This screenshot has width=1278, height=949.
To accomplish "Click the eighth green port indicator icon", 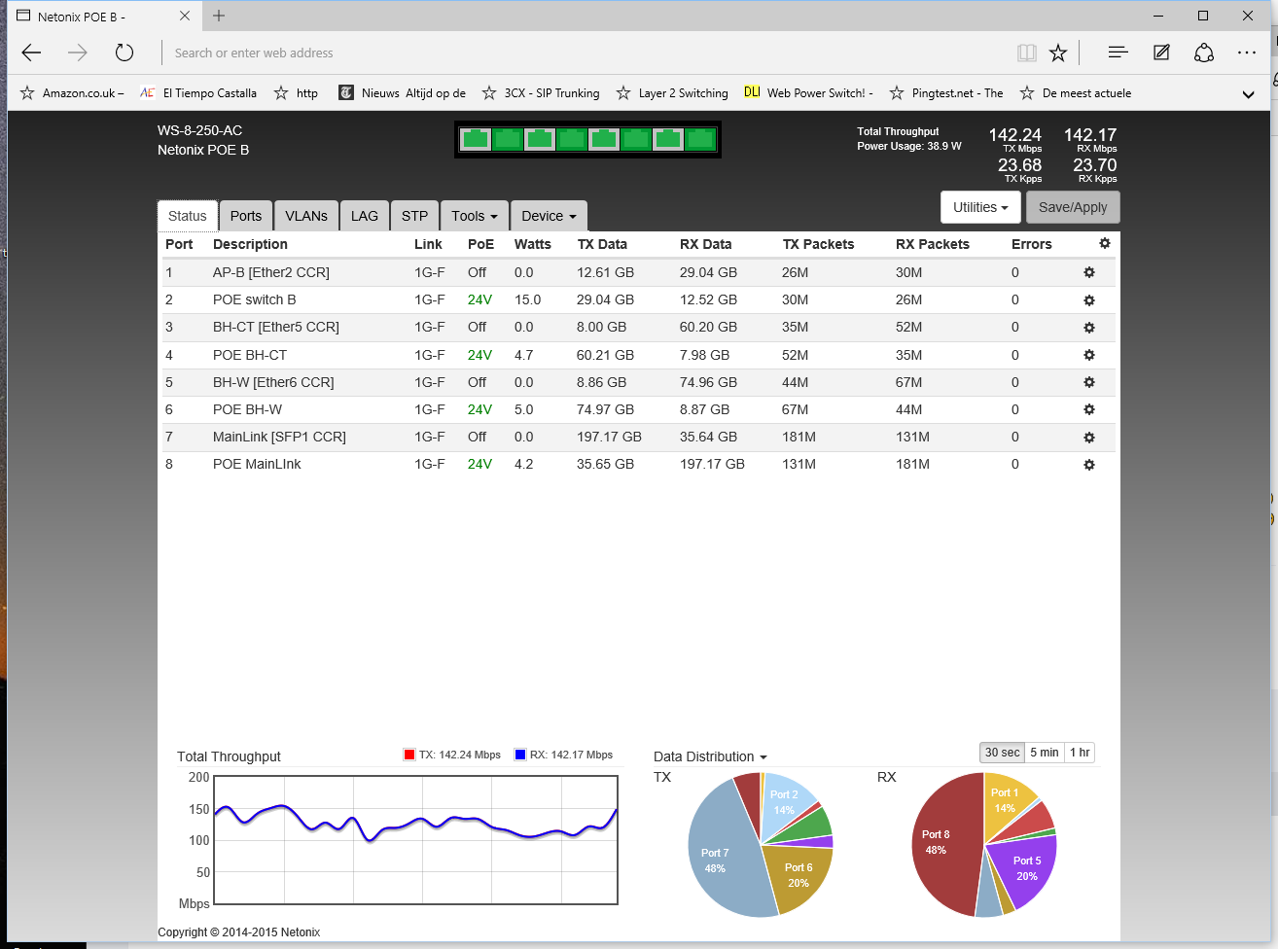I will 700,139.
